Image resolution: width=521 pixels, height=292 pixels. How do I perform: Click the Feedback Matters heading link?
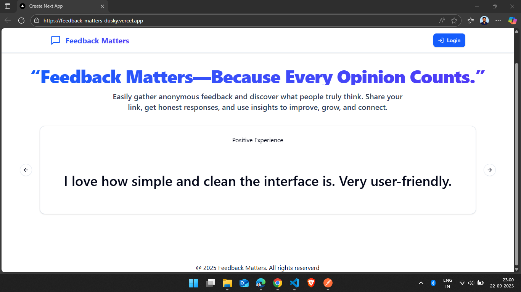pyautogui.click(x=97, y=41)
